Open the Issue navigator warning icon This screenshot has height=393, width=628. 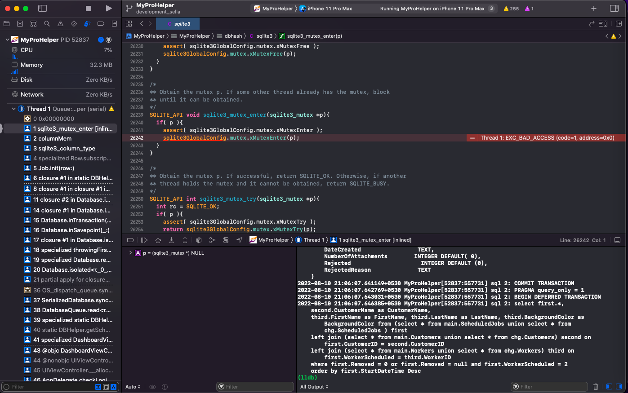tap(60, 24)
